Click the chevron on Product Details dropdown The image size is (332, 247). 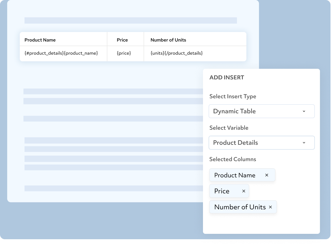click(304, 143)
